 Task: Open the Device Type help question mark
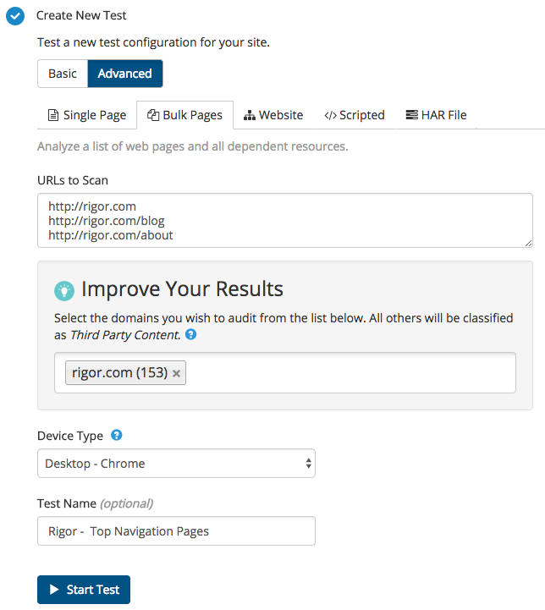(x=116, y=435)
